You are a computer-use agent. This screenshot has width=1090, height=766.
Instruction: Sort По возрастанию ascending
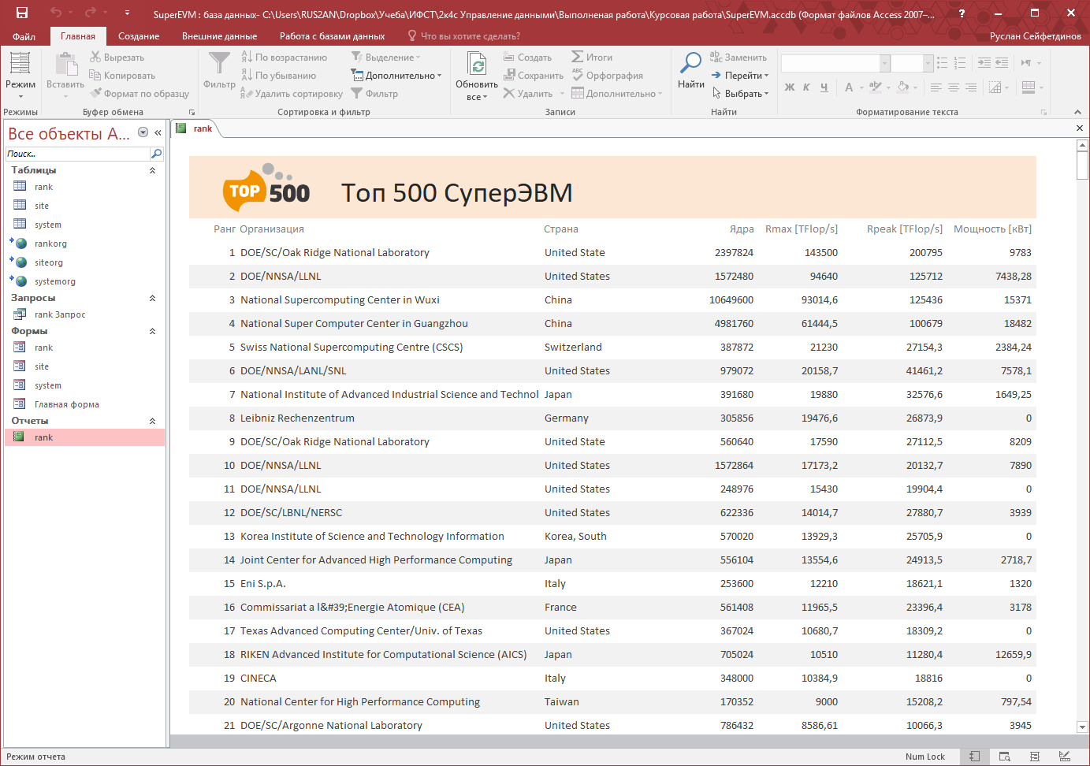[x=284, y=58]
